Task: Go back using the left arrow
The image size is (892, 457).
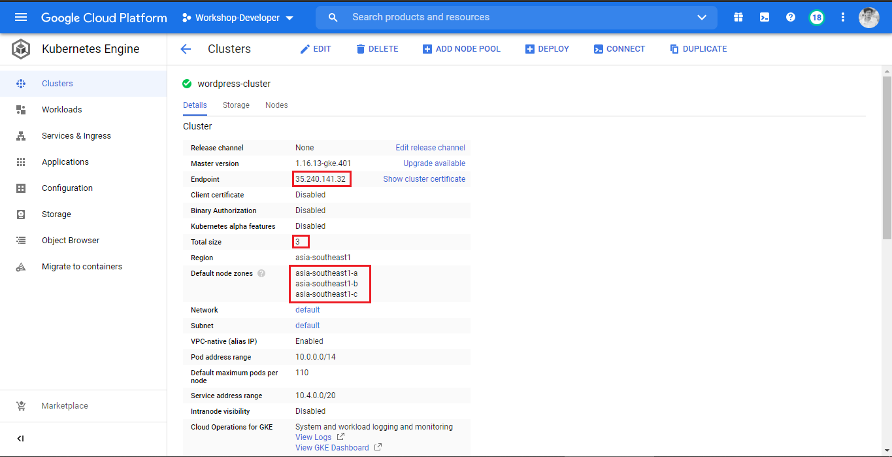Action: point(186,49)
